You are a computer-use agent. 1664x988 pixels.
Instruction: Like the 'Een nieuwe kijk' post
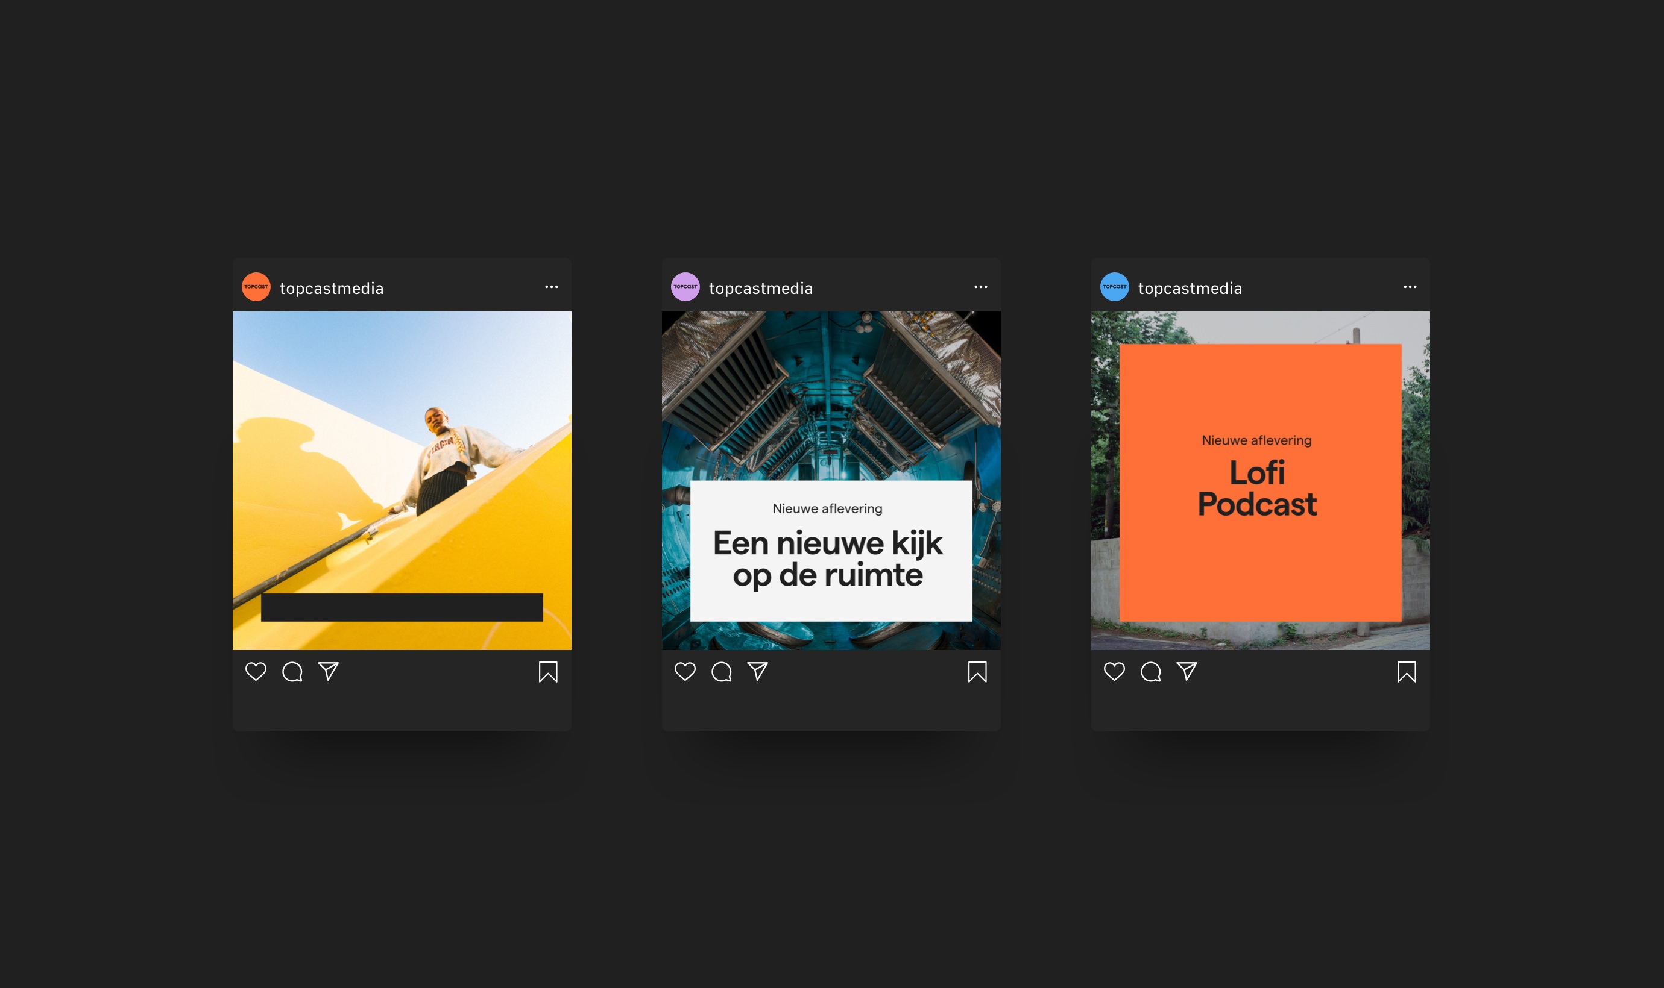point(685,671)
